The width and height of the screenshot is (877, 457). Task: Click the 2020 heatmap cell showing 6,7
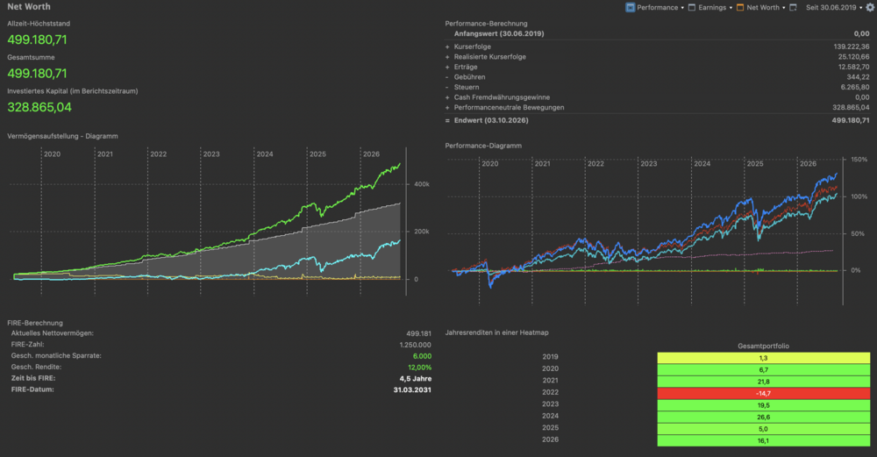764,370
